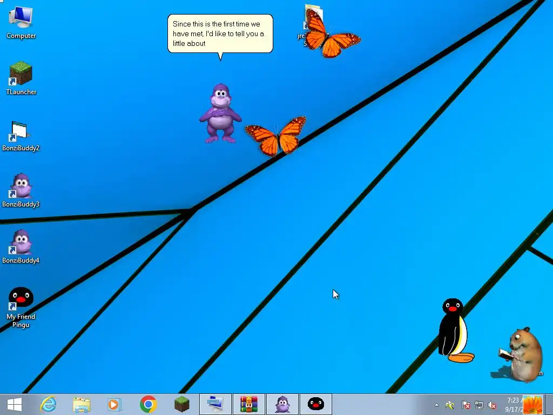553x415 pixels.
Task: Switch to BonziBuddy taskbar button
Action: [x=282, y=404]
